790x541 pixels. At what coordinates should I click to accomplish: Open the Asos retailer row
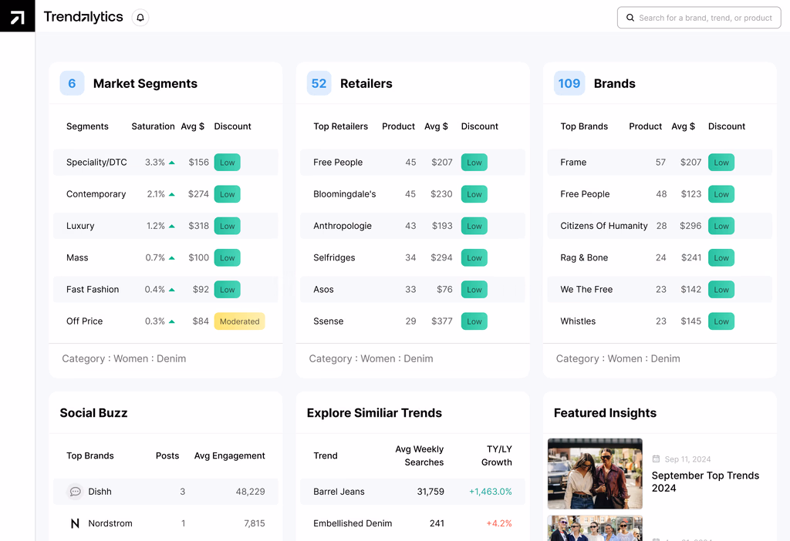point(412,289)
